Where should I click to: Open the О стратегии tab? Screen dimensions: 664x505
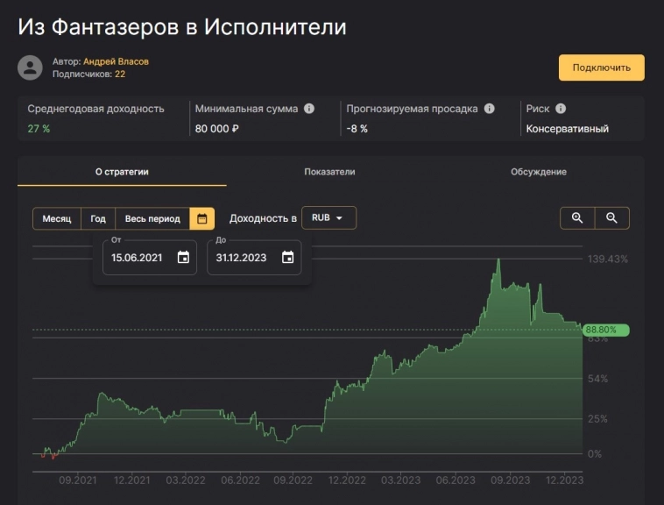[x=122, y=172]
